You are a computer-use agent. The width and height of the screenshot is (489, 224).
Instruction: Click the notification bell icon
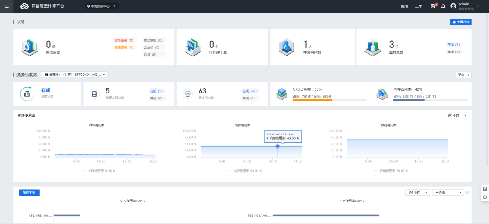tap(443, 6)
